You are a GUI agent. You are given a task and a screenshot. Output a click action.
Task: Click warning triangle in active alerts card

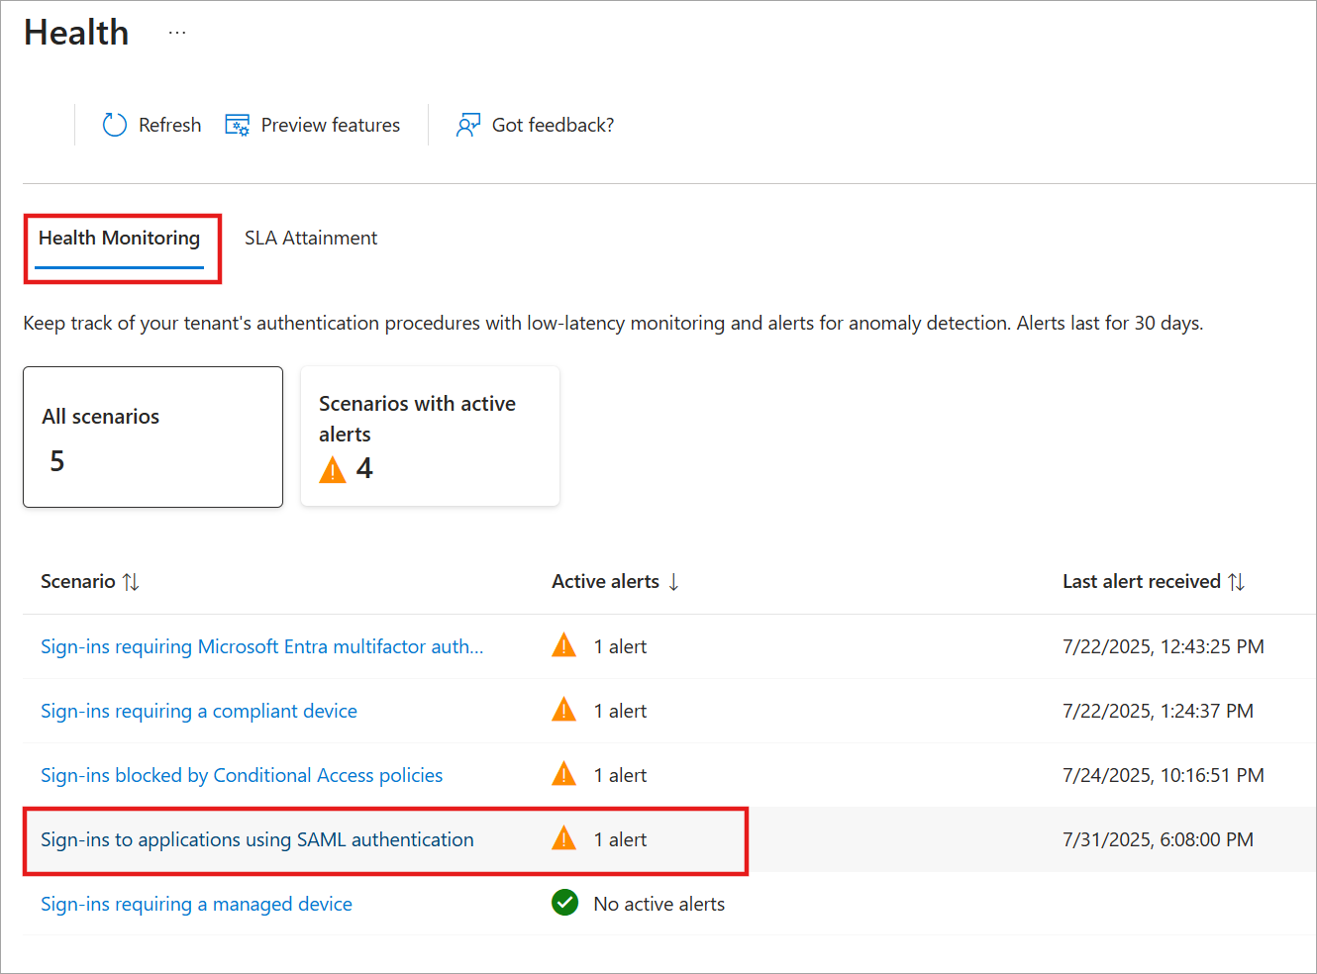pyautogui.click(x=333, y=469)
